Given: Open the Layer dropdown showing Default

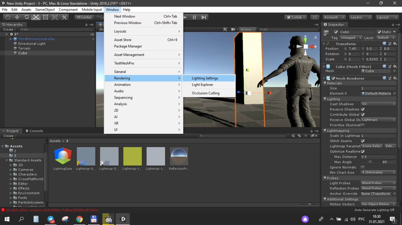Looking at the screenshot, I should pos(385,38).
